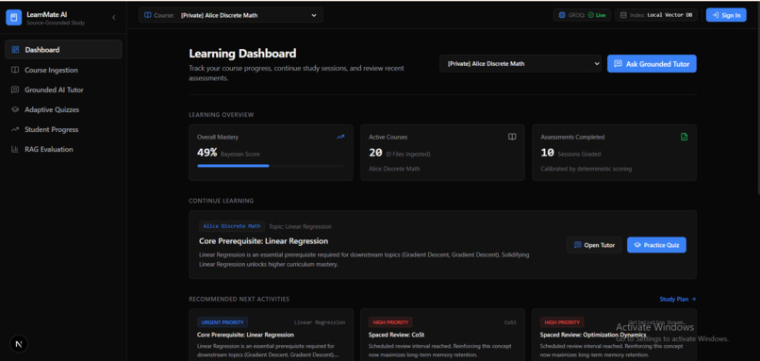Open the Dashboard sidebar item
Viewport: 760px width, 361px height.
tap(63, 49)
